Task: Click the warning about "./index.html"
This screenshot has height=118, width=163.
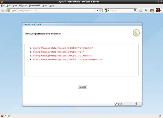Action: [x=63, y=48]
